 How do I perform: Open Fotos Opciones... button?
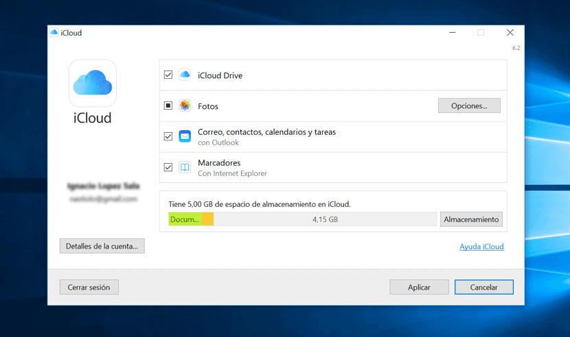[469, 105]
